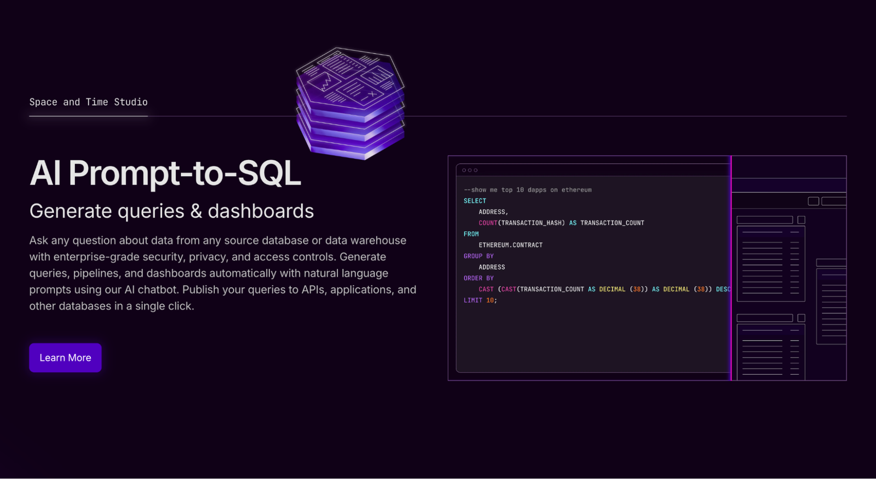The image size is (876, 479).
Task: Click the Learn More button
Action: pyautogui.click(x=65, y=358)
